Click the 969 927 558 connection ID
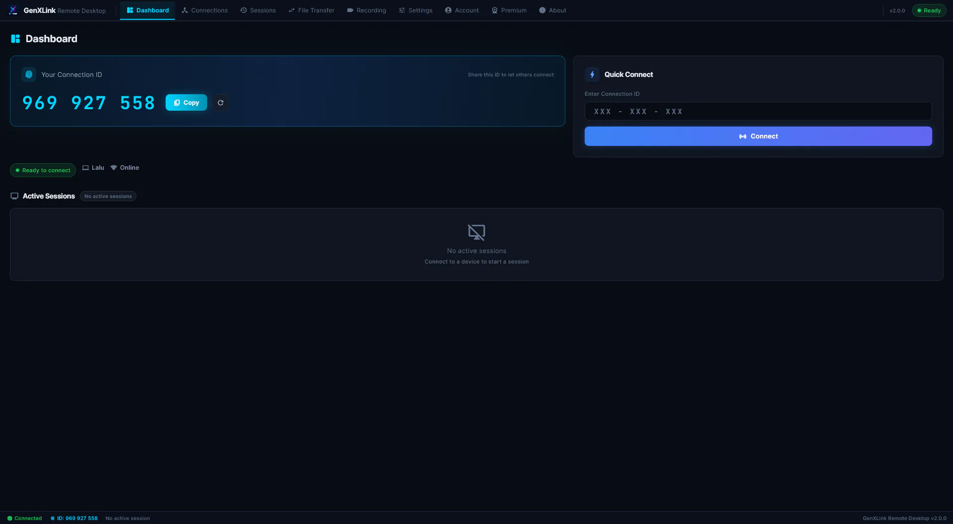The width and height of the screenshot is (953, 524). click(x=89, y=103)
